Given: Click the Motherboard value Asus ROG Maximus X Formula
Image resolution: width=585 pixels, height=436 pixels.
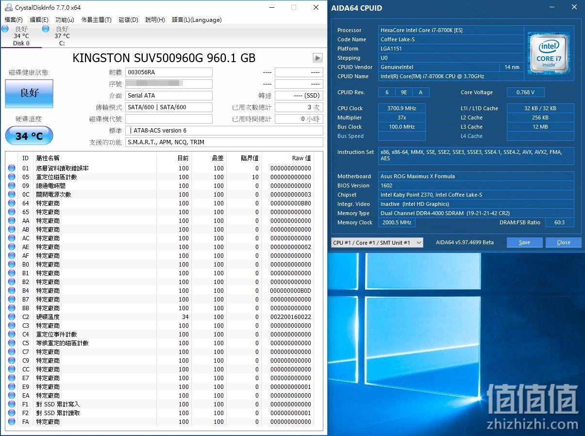Looking at the screenshot, I should pyautogui.click(x=476, y=176).
